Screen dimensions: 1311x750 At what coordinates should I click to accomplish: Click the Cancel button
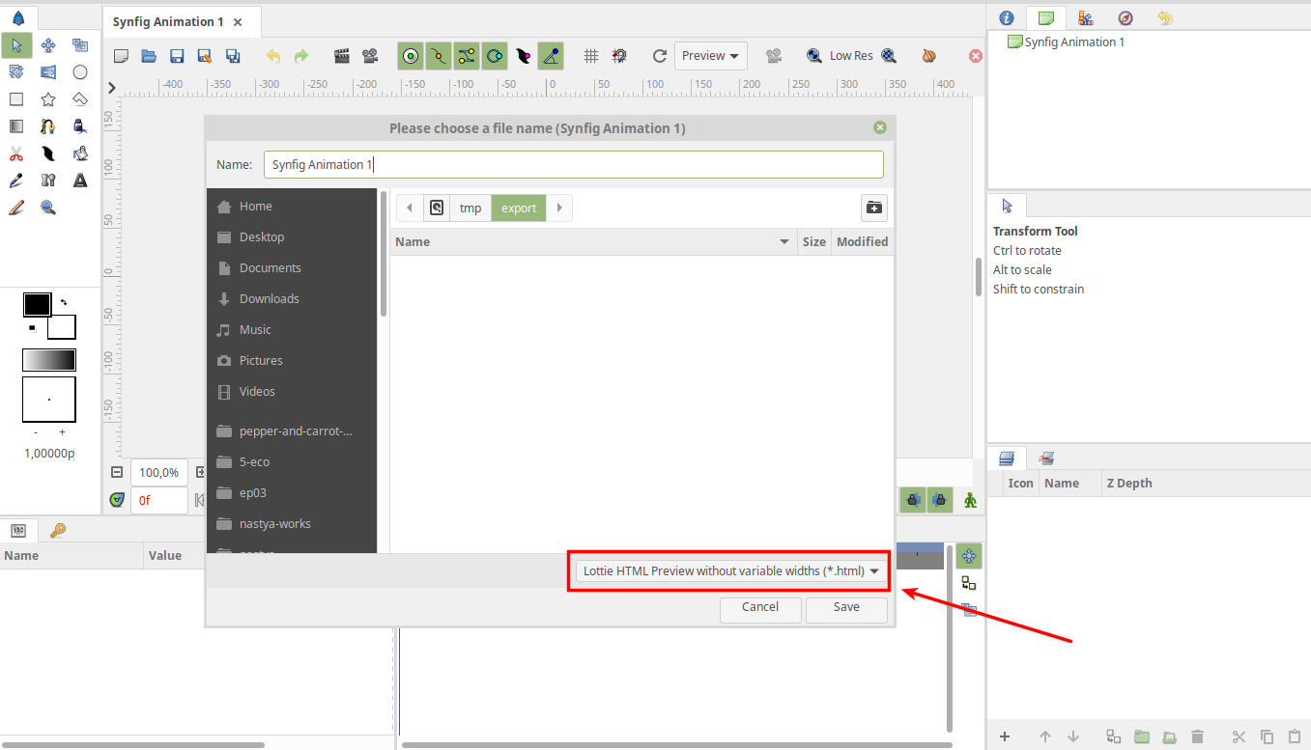point(760,608)
